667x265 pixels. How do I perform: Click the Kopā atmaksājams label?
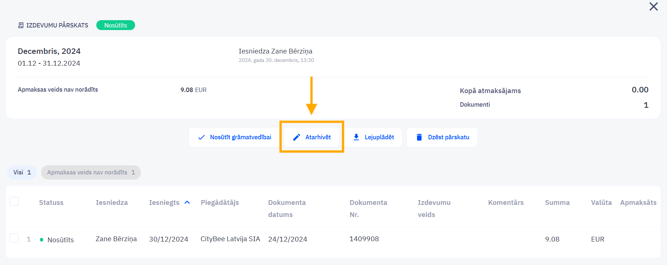tap(490, 91)
